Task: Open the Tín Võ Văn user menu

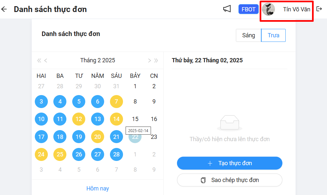Action: 296,9
